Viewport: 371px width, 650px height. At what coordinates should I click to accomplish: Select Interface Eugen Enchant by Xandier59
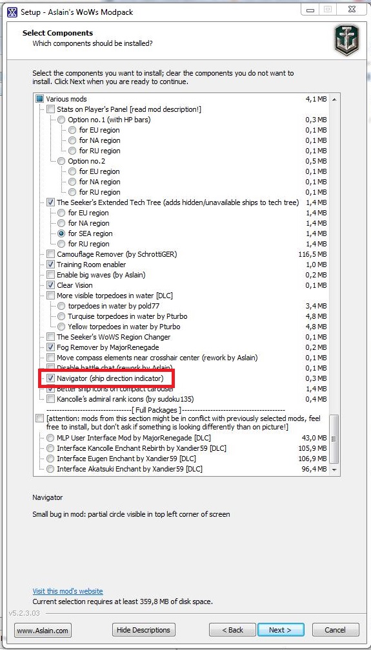(50, 459)
